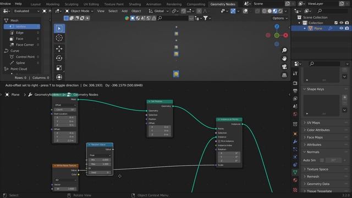The height and width of the screenshot is (198, 352).
Task: Open Object Data green triangle tab
Action: (295, 172)
